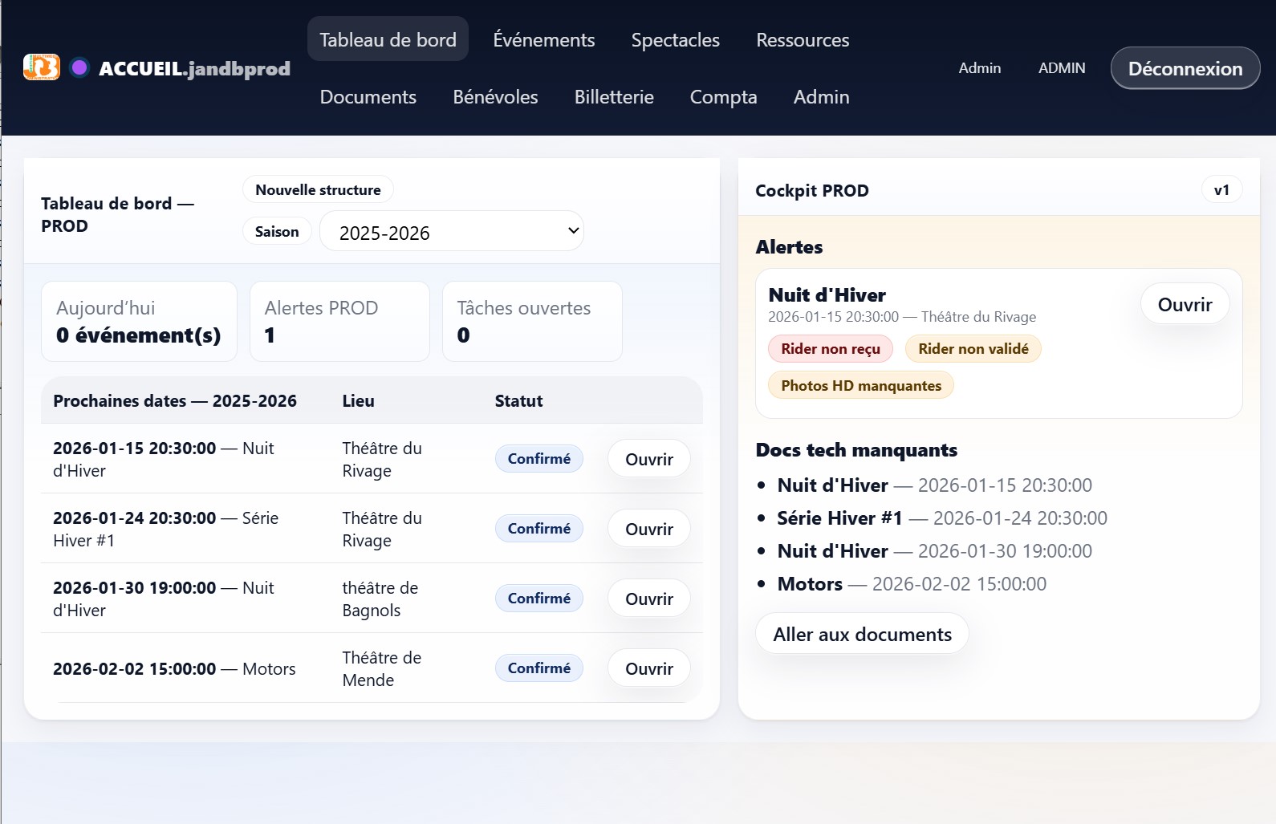The width and height of the screenshot is (1276, 824).
Task: Click the Nouvelle structure pill
Action: point(318,190)
